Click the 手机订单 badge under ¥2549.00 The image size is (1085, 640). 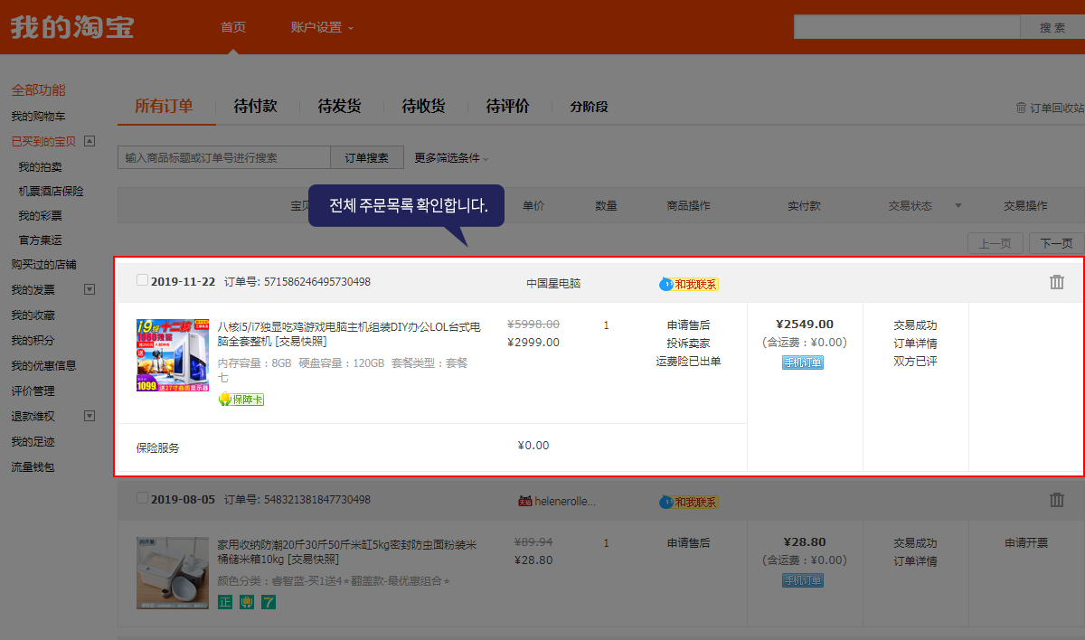click(x=802, y=362)
